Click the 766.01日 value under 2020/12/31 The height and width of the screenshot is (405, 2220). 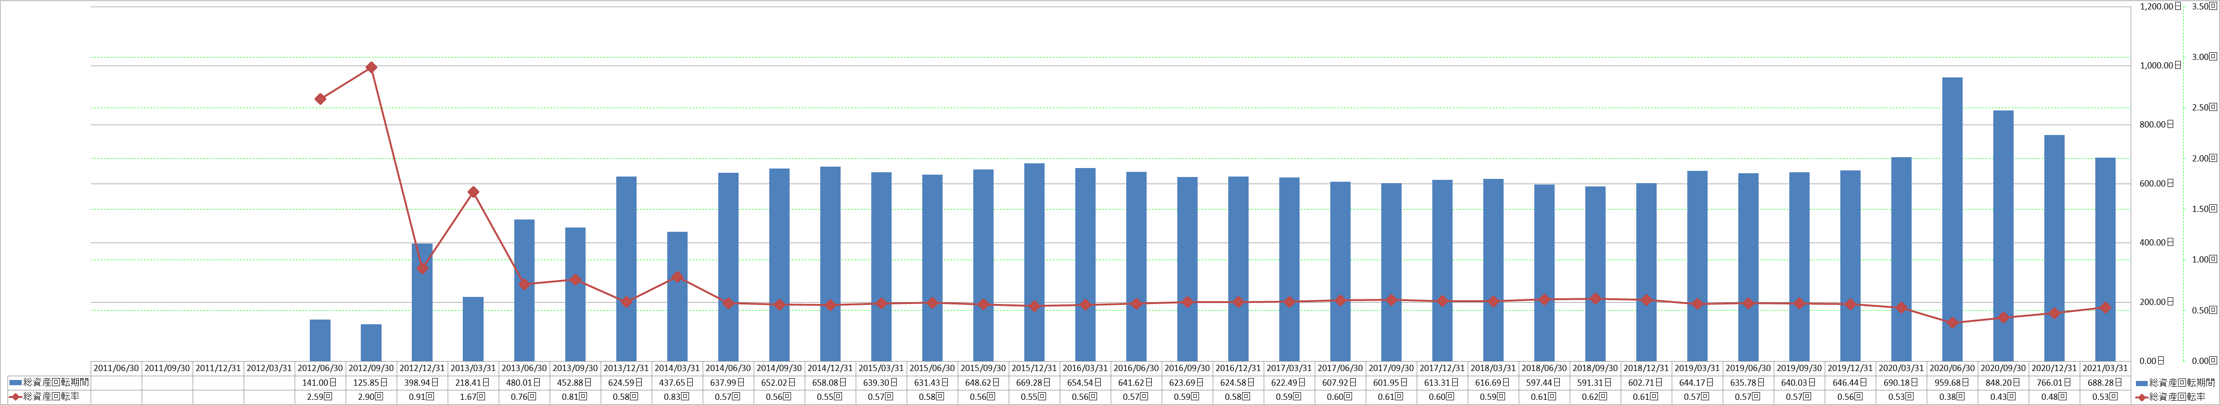2055,382
